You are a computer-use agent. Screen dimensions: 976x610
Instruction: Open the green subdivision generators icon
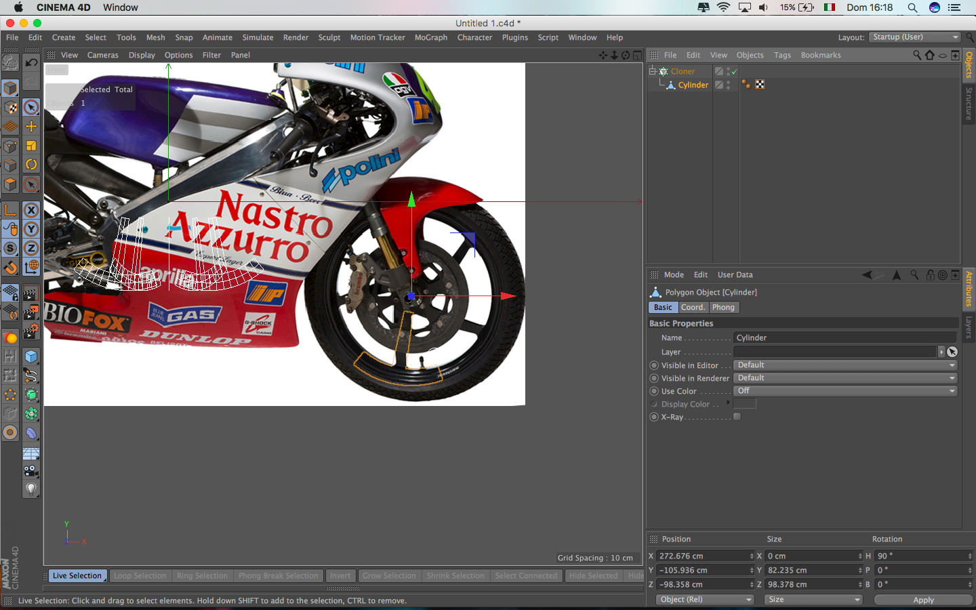pyautogui.click(x=31, y=394)
